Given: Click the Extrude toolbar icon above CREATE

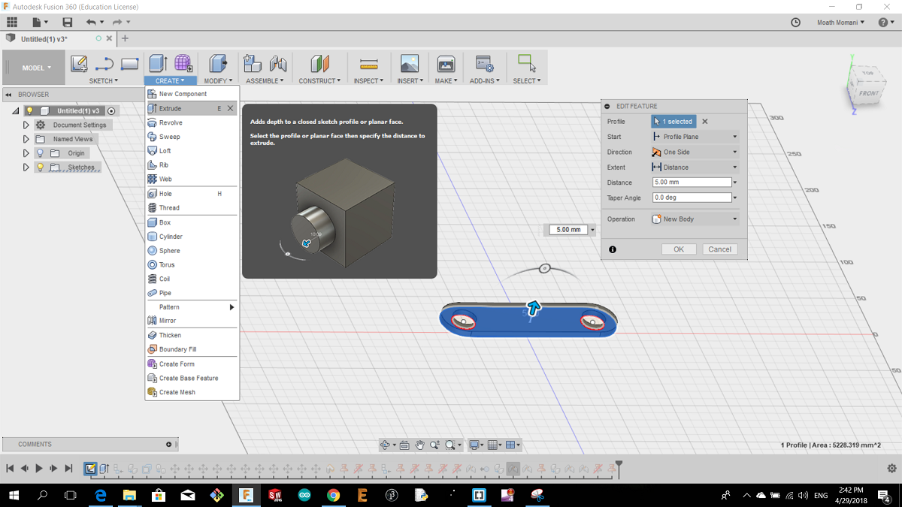Looking at the screenshot, I should point(158,64).
